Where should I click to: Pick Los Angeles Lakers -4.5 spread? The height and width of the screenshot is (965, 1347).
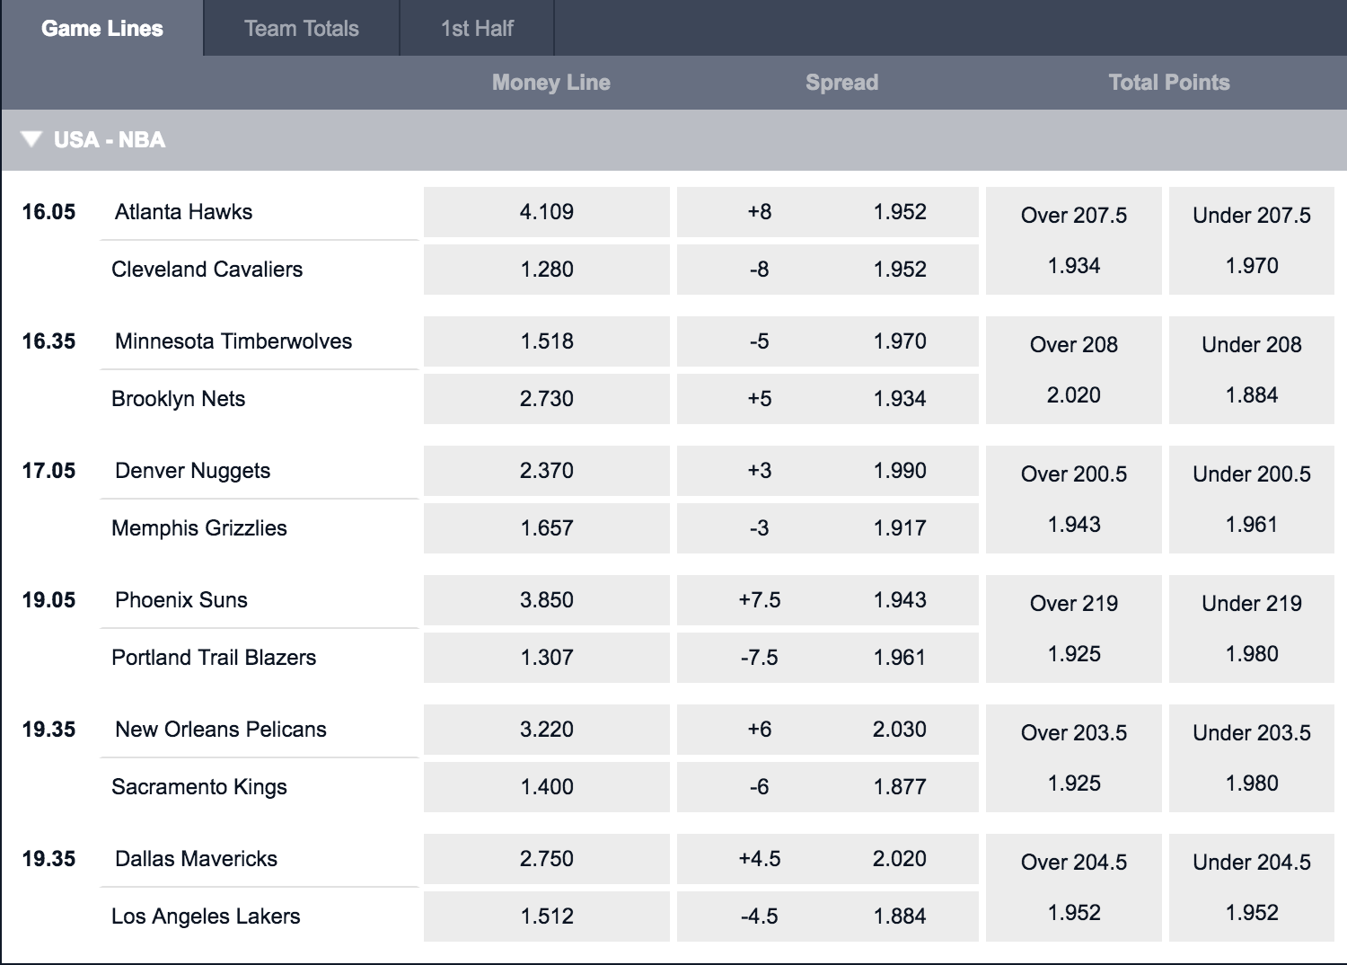click(828, 916)
